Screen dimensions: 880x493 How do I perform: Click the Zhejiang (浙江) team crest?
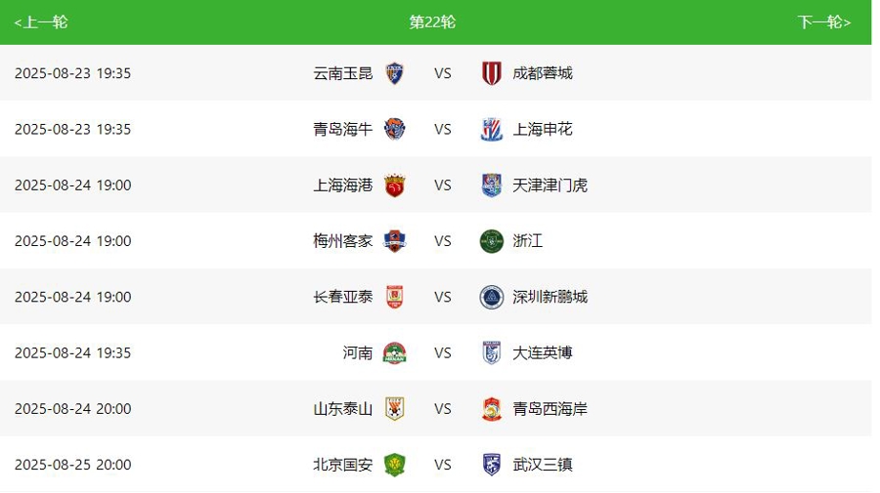pos(492,241)
